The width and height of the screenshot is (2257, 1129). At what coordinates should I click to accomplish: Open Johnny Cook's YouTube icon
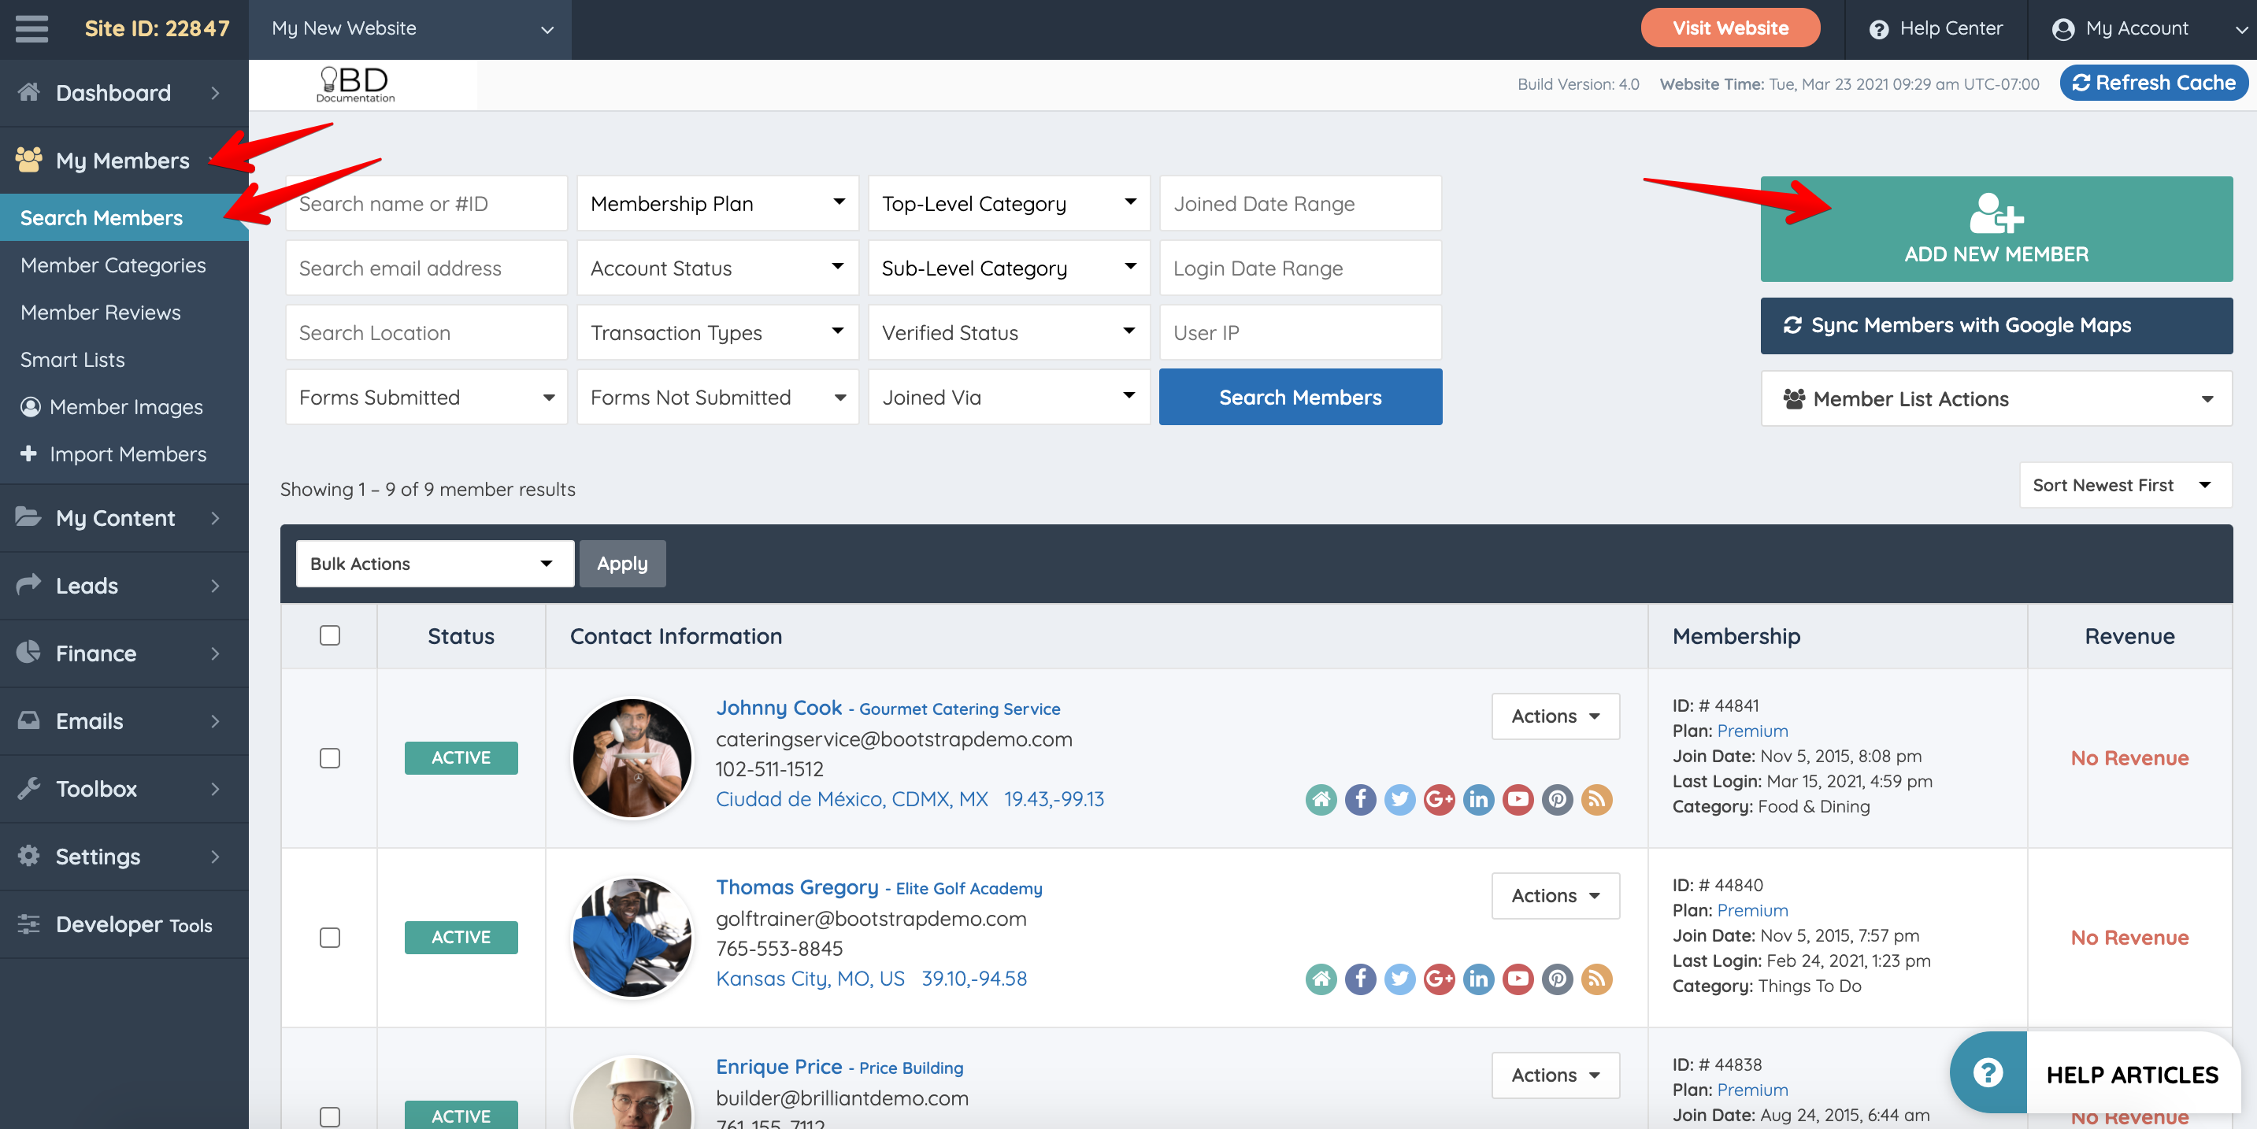pyautogui.click(x=1518, y=799)
